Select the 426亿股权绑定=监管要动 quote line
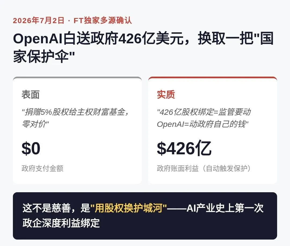Viewport: 290px width, 246px height. 204,112
